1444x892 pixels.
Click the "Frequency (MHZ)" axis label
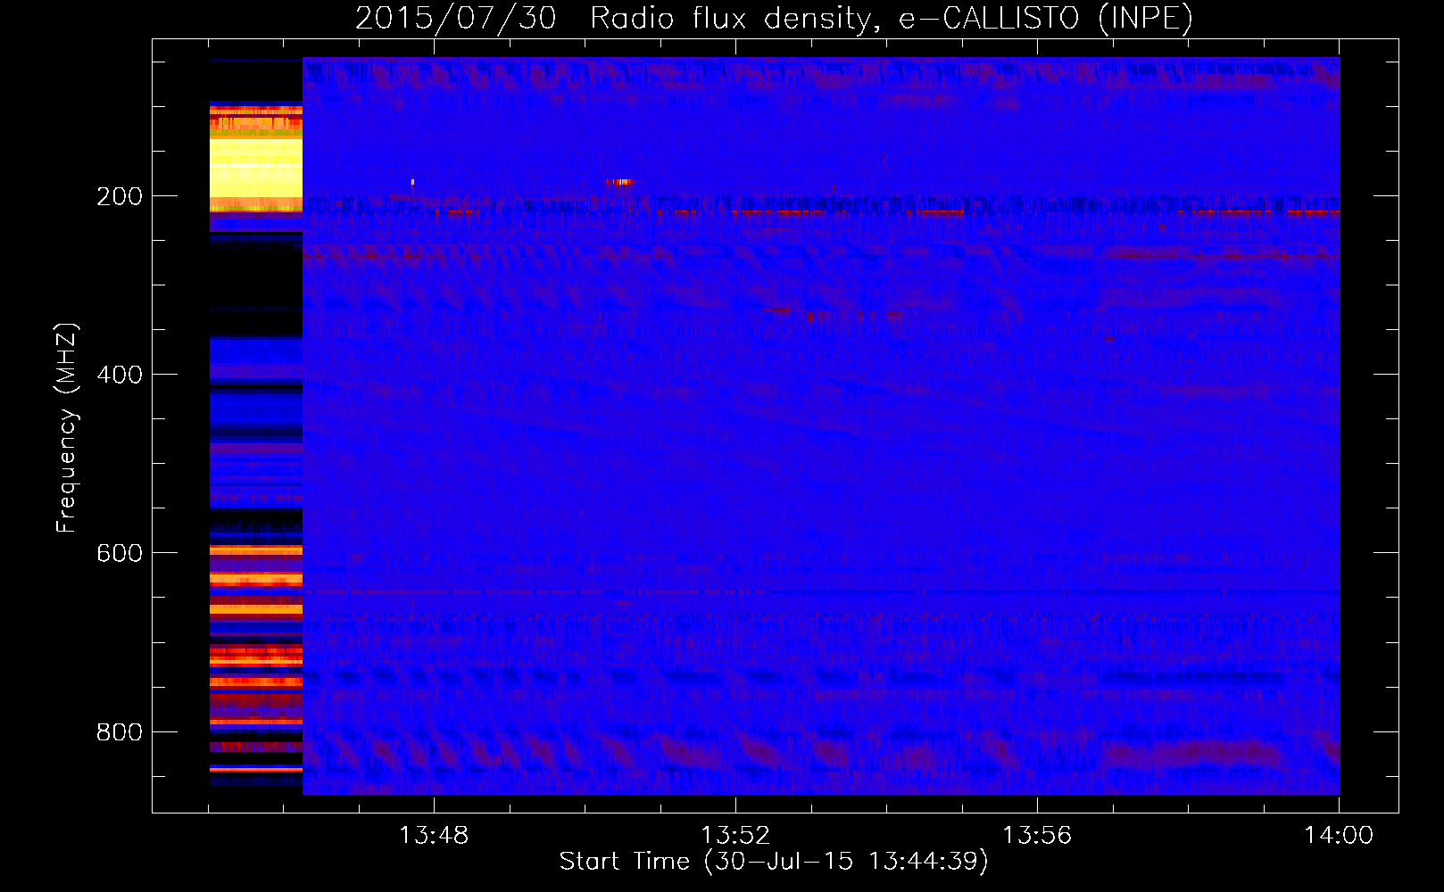pos(66,428)
